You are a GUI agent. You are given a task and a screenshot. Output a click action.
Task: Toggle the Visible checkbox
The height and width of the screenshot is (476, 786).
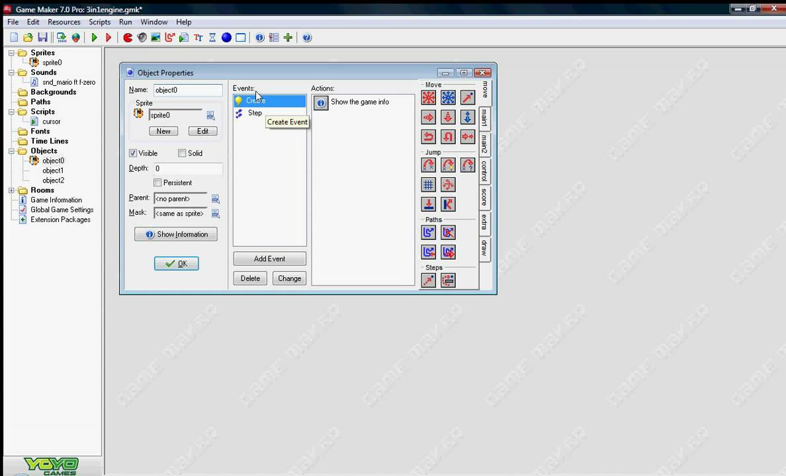point(133,153)
